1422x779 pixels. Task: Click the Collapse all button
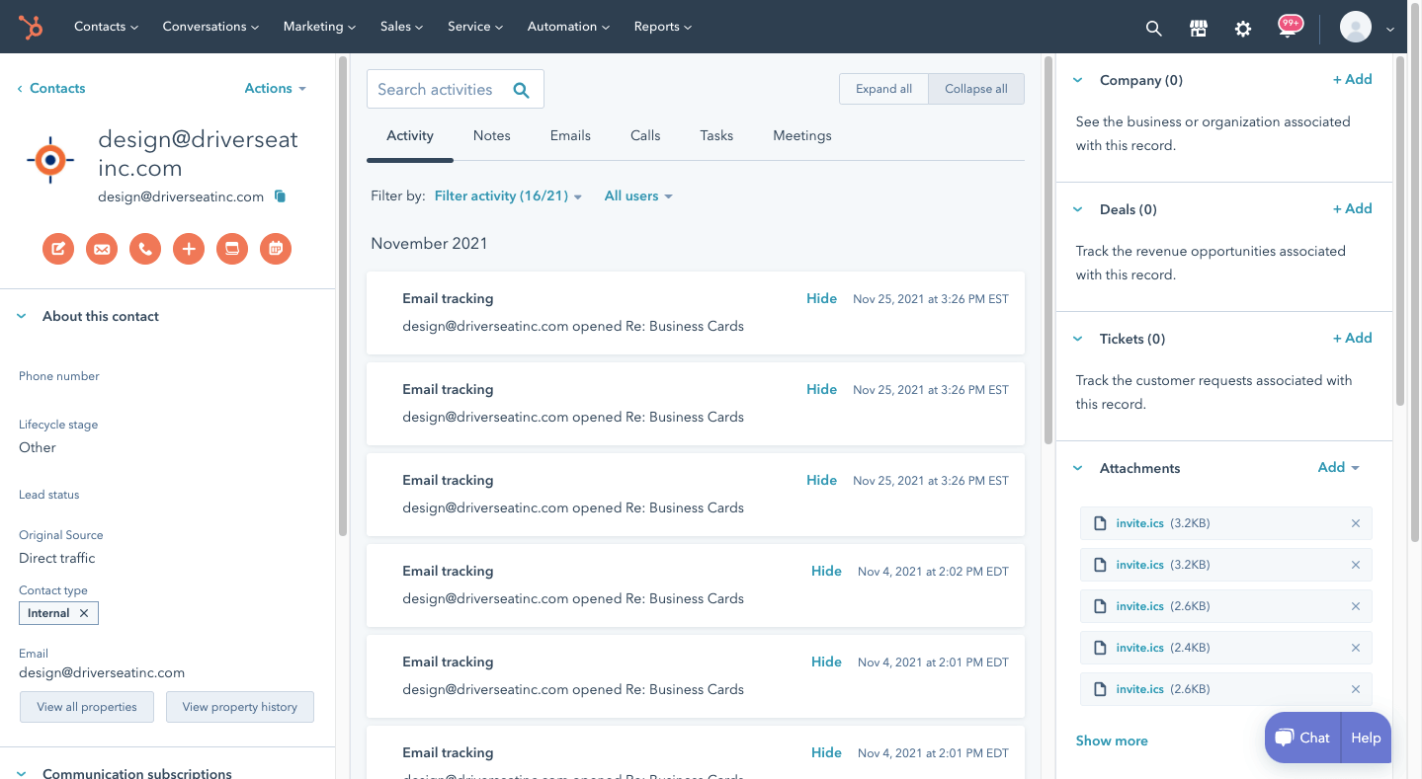[x=976, y=89]
